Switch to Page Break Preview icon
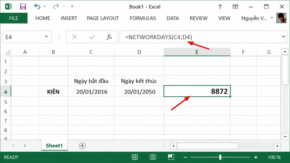Screen dimensions: 290x163 click(171, 157)
